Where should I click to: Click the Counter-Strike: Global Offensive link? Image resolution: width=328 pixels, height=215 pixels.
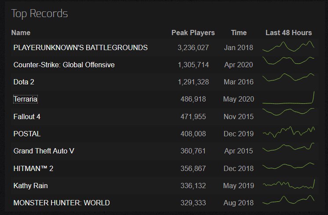point(64,65)
